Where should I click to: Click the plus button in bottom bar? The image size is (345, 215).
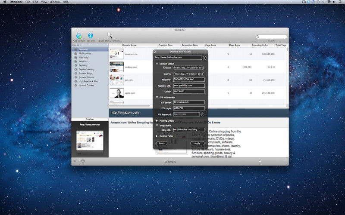point(75,161)
